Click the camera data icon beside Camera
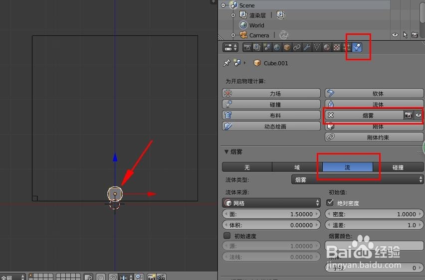 [x=284, y=35]
